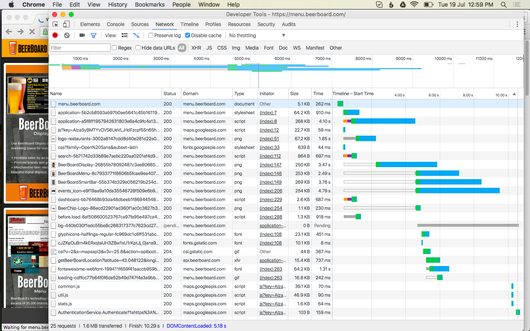Filter requests by CSS
The image size is (530, 331).
[222, 48]
